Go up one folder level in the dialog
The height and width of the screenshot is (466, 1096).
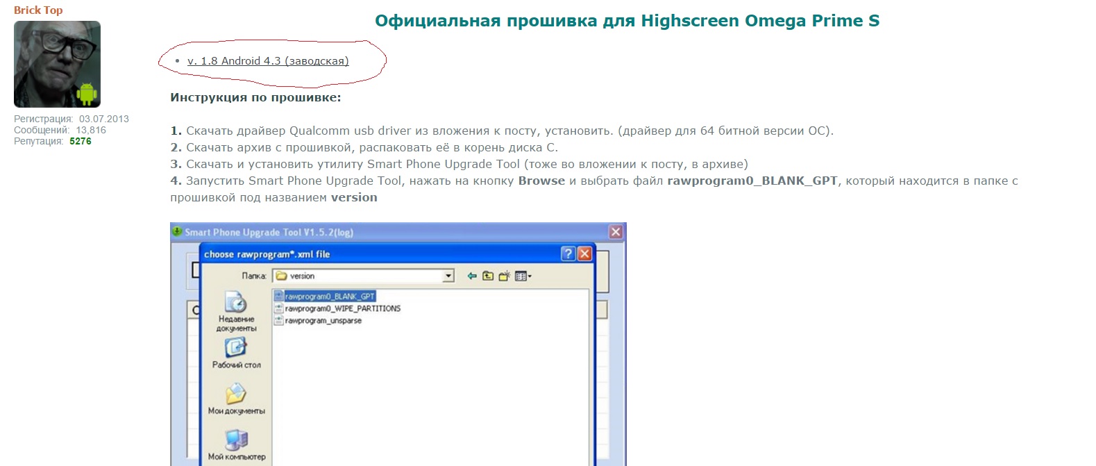(488, 276)
